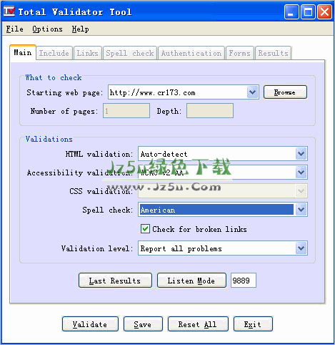Close the Total Validator Tool window
The image size is (335, 345).
tap(325, 11)
